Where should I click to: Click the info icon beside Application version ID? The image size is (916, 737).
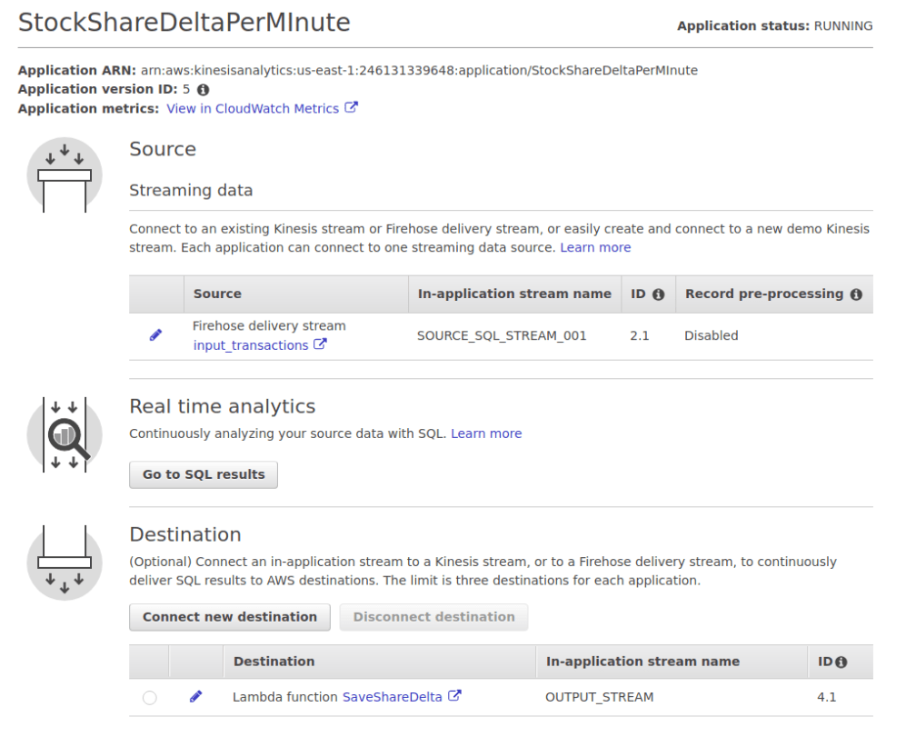point(203,90)
